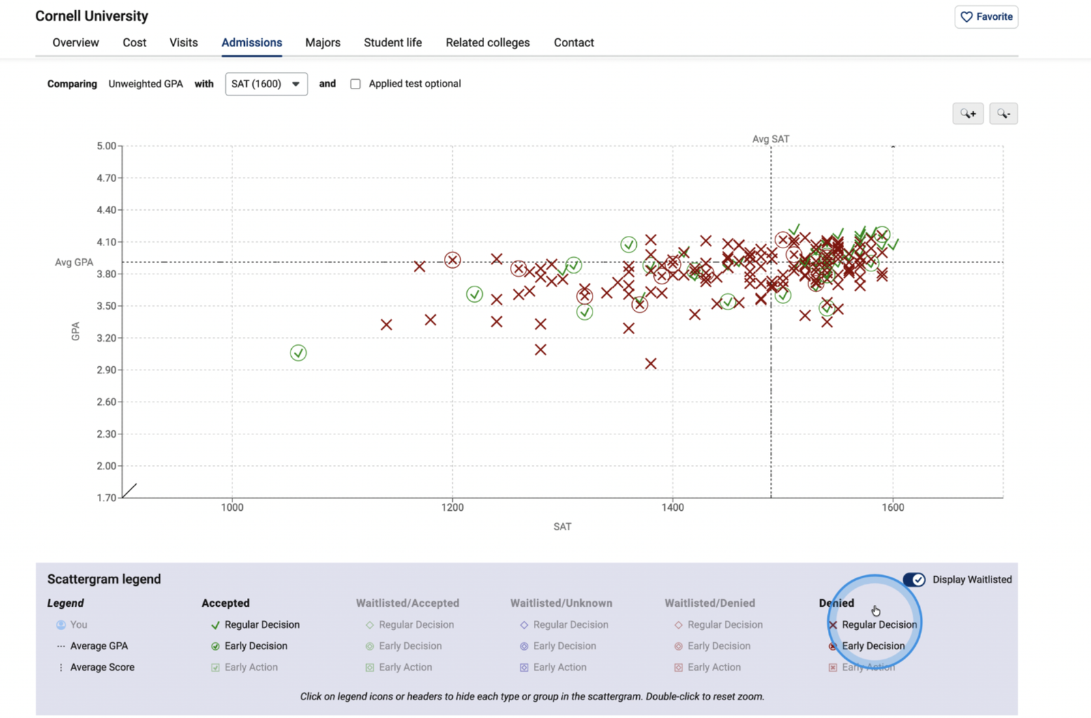Open the Student life tab
The width and height of the screenshot is (1091, 718).
[x=393, y=42]
